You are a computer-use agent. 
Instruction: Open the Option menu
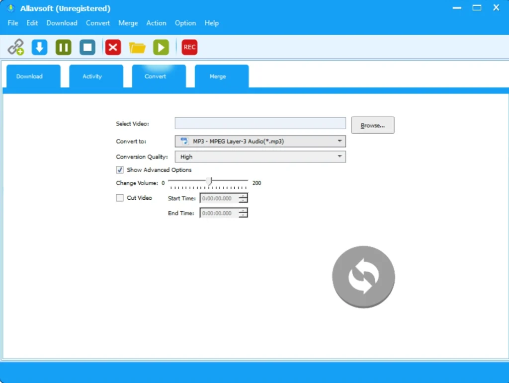(x=185, y=23)
